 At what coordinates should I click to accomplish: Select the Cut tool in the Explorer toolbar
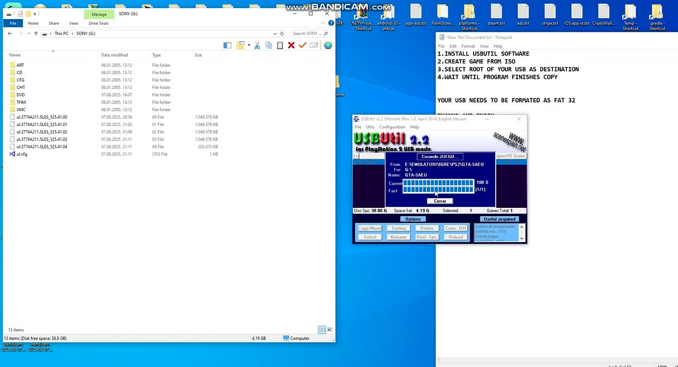tap(257, 45)
